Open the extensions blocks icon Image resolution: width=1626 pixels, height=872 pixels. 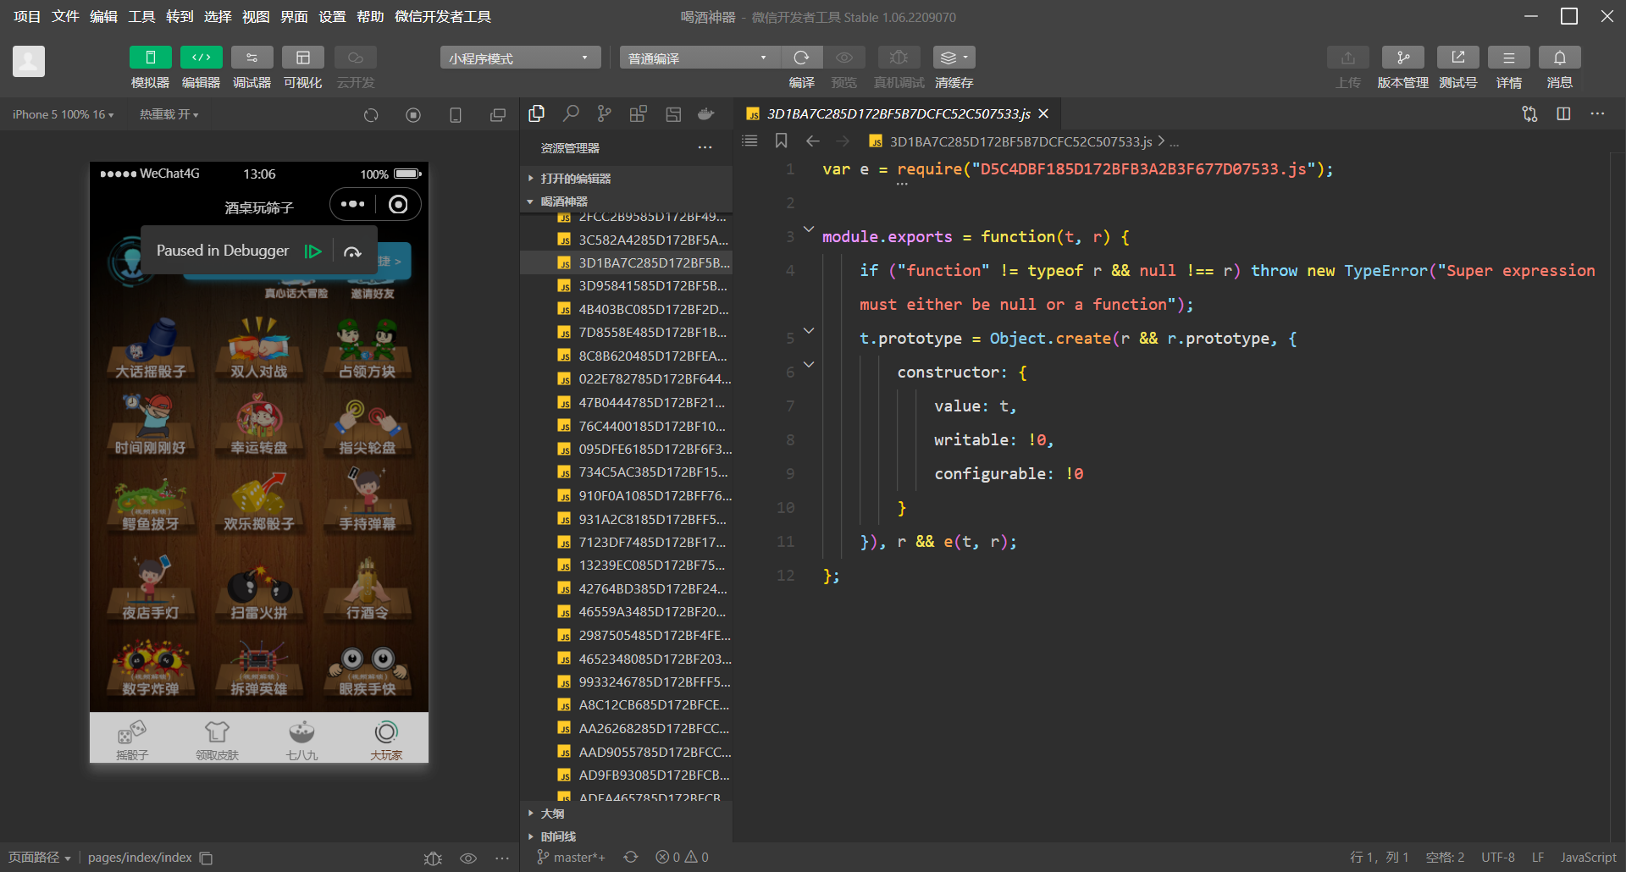coord(639,113)
